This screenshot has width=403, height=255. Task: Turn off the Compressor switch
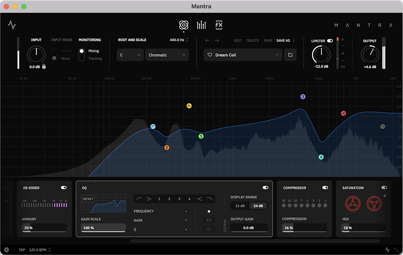[x=325, y=188]
